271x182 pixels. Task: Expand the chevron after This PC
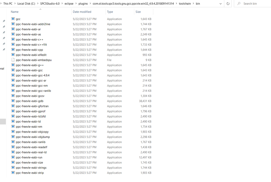pos(15,4)
